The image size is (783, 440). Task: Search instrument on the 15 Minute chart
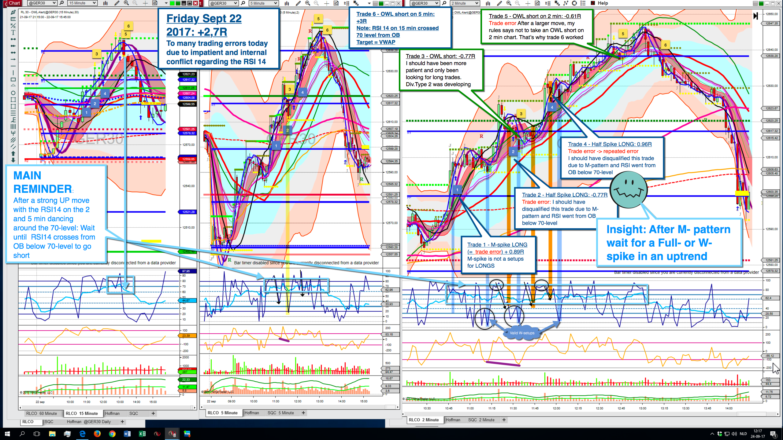[62, 3]
